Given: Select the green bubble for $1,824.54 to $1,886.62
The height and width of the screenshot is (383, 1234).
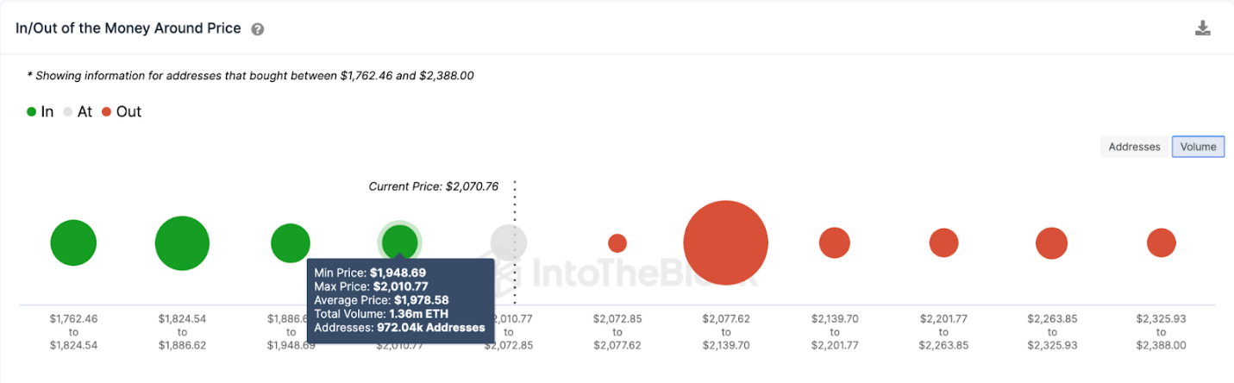Looking at the screenshot, I should coord(182,243).
